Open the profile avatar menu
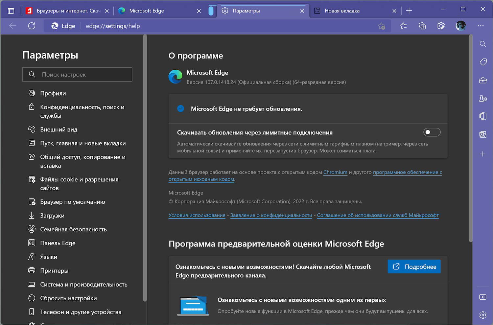The width and height of the screenshot is (493, 325). pos(461,26)
